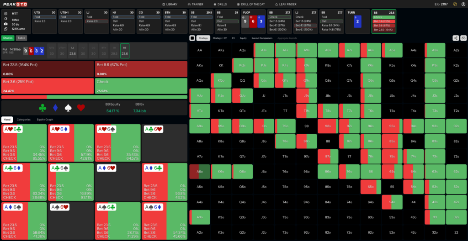
Task: Select the T9s cell in the range grid
Action: (x=307, y=110)
